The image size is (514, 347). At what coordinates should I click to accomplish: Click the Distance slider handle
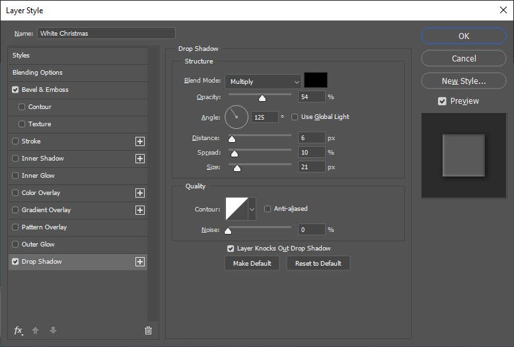232,139
